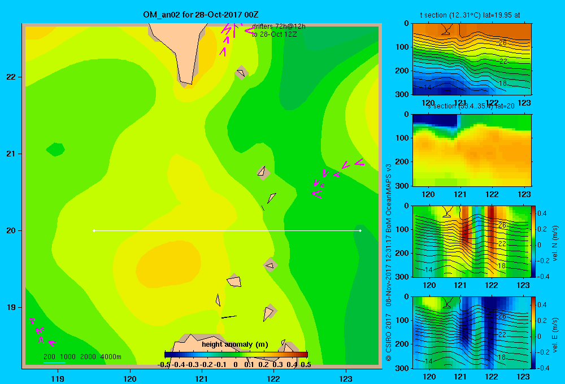The height and width of the screenshot is (384, 565).
Task: Click longitude label 123 below main map
Action: pyautogui.click(x=346, y=378)
